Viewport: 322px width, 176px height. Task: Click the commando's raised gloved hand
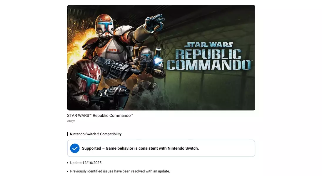click(154, 23)
